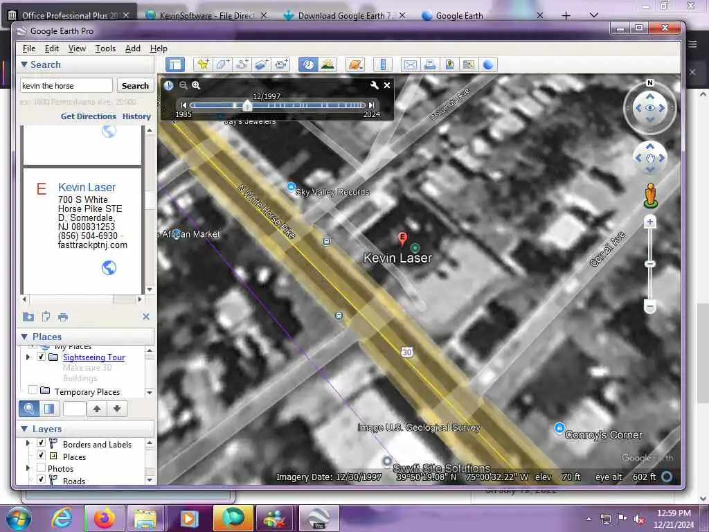Click the time slider thumb at 12/1997
The width and height of the screenshot is (709, 532).
tap(247, 106)
